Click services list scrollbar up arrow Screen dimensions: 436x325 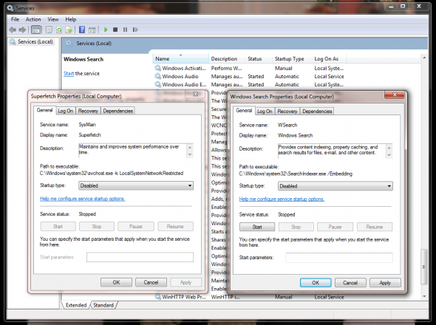click(424, 58)
